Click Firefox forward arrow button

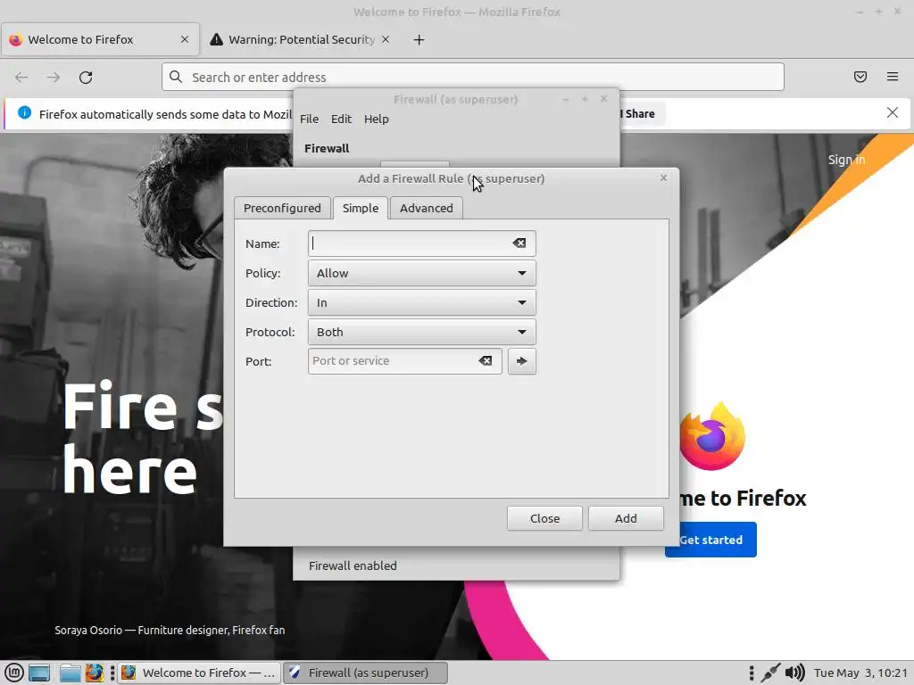[54, 77]
